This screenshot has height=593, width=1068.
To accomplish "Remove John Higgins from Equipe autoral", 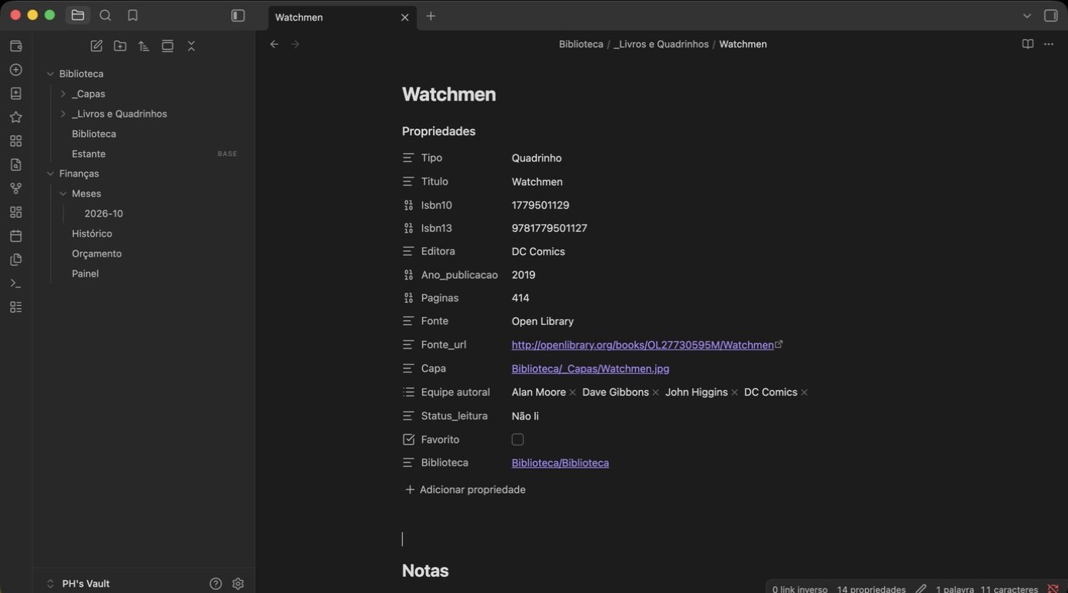I will tap(734, 393).
